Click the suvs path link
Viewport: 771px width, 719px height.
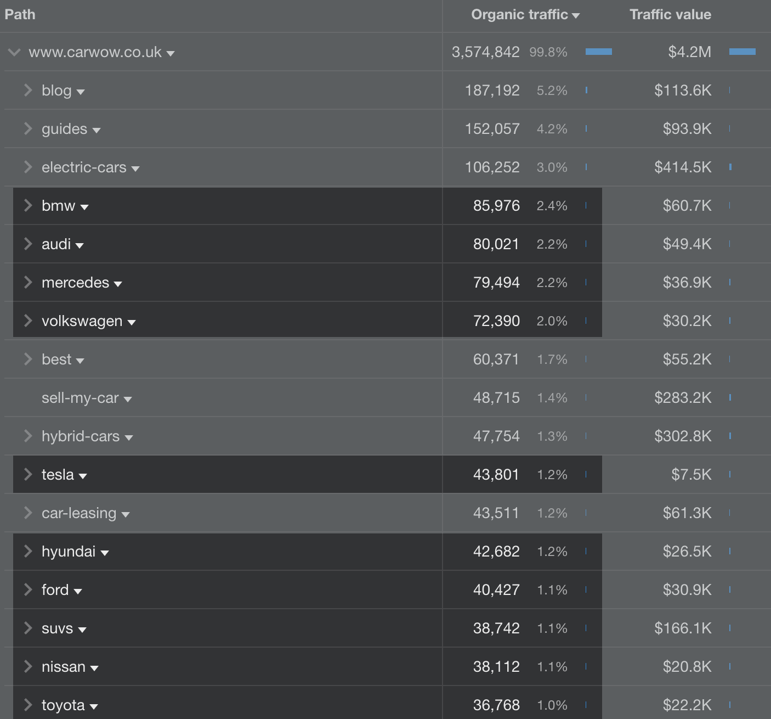[x=57, y=628]
